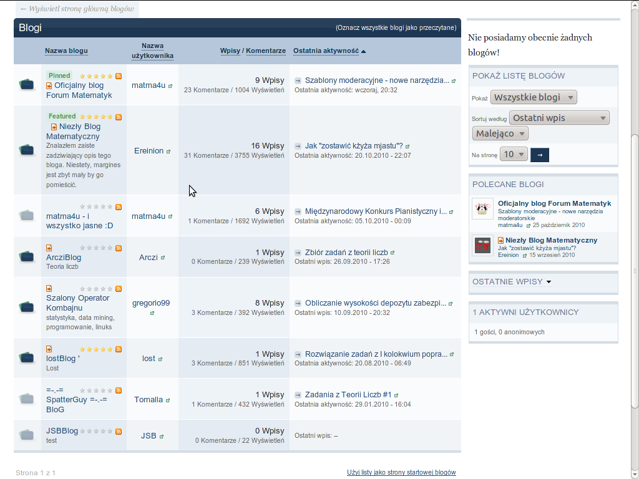Click external link icon next to Ereinion username
This screenshot has width=639, height=479.
click(x=168, y=151)
